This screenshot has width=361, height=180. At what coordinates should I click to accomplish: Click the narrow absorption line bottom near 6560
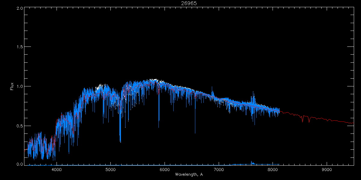click(195, 132)
